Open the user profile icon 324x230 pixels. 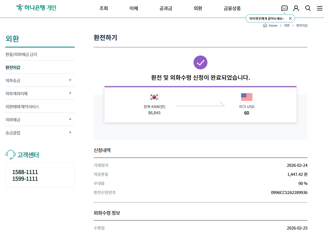(x=296, y=8)
